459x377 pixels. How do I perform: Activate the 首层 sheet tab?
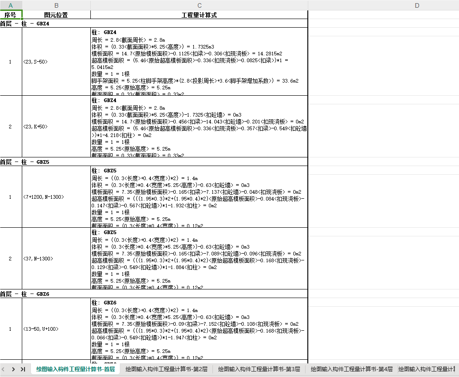pos(75,369)
